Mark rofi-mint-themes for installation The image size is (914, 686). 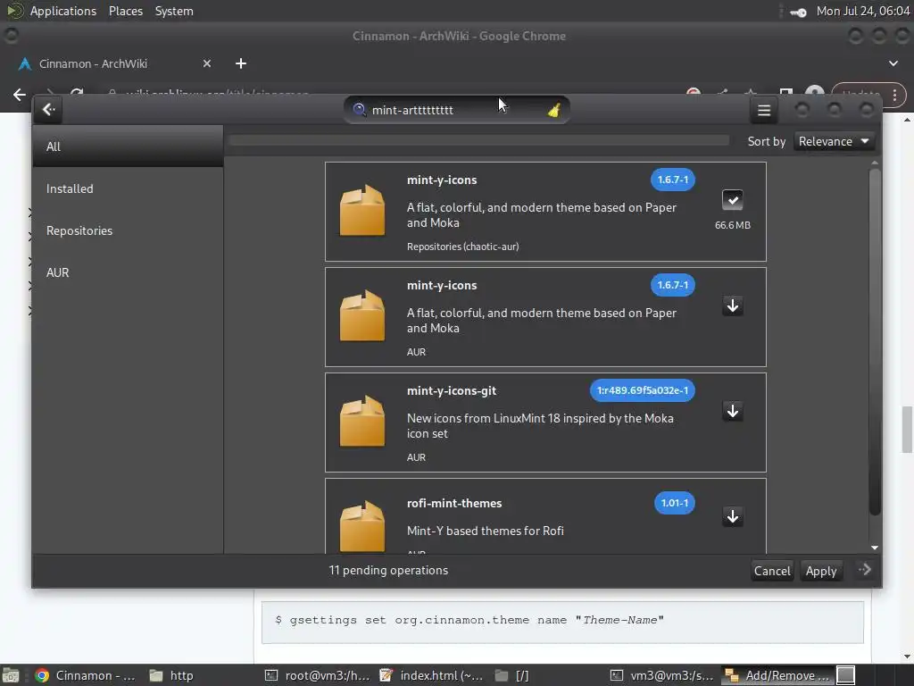(732, 517)
